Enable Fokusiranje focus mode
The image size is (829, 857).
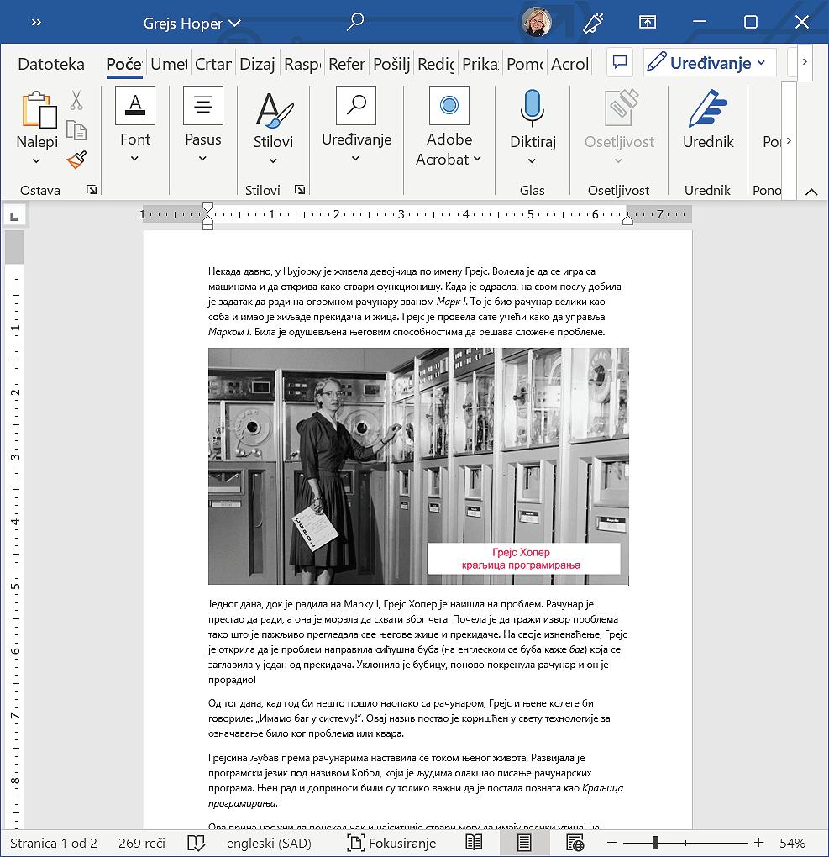pos(391,844)
